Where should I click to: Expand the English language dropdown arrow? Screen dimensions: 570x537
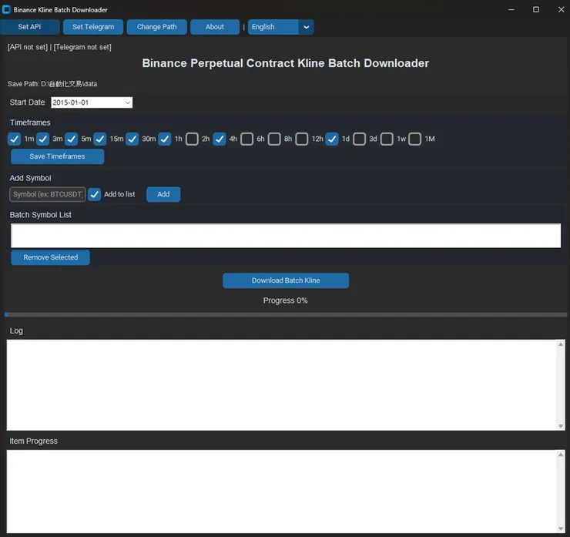pos(306,27)
